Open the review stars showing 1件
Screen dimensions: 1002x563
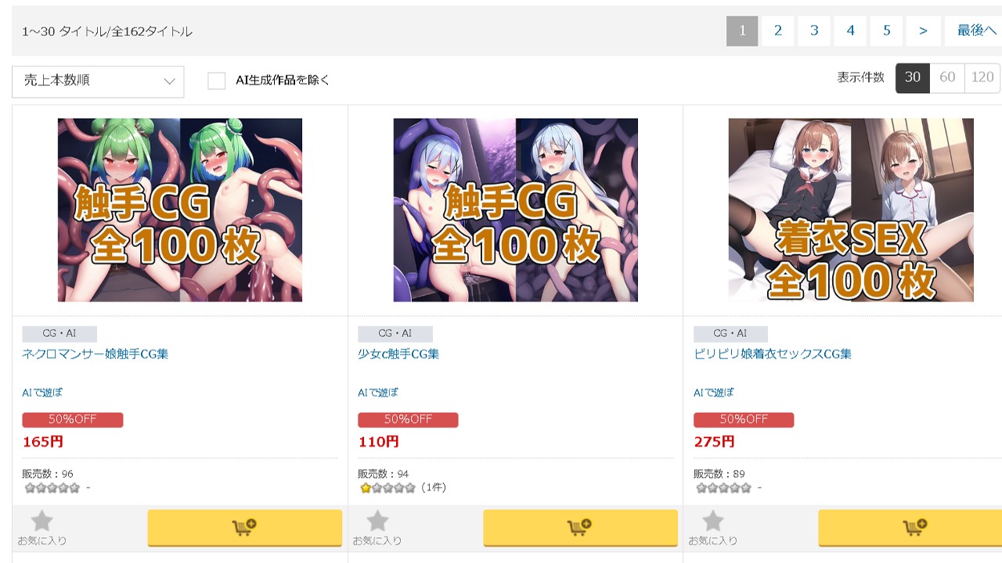click(402, 488)
